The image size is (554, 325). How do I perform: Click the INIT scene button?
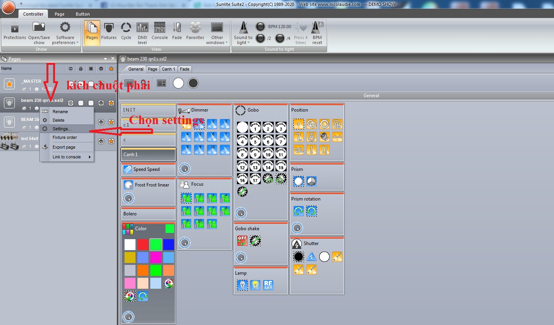pos(148,110)
